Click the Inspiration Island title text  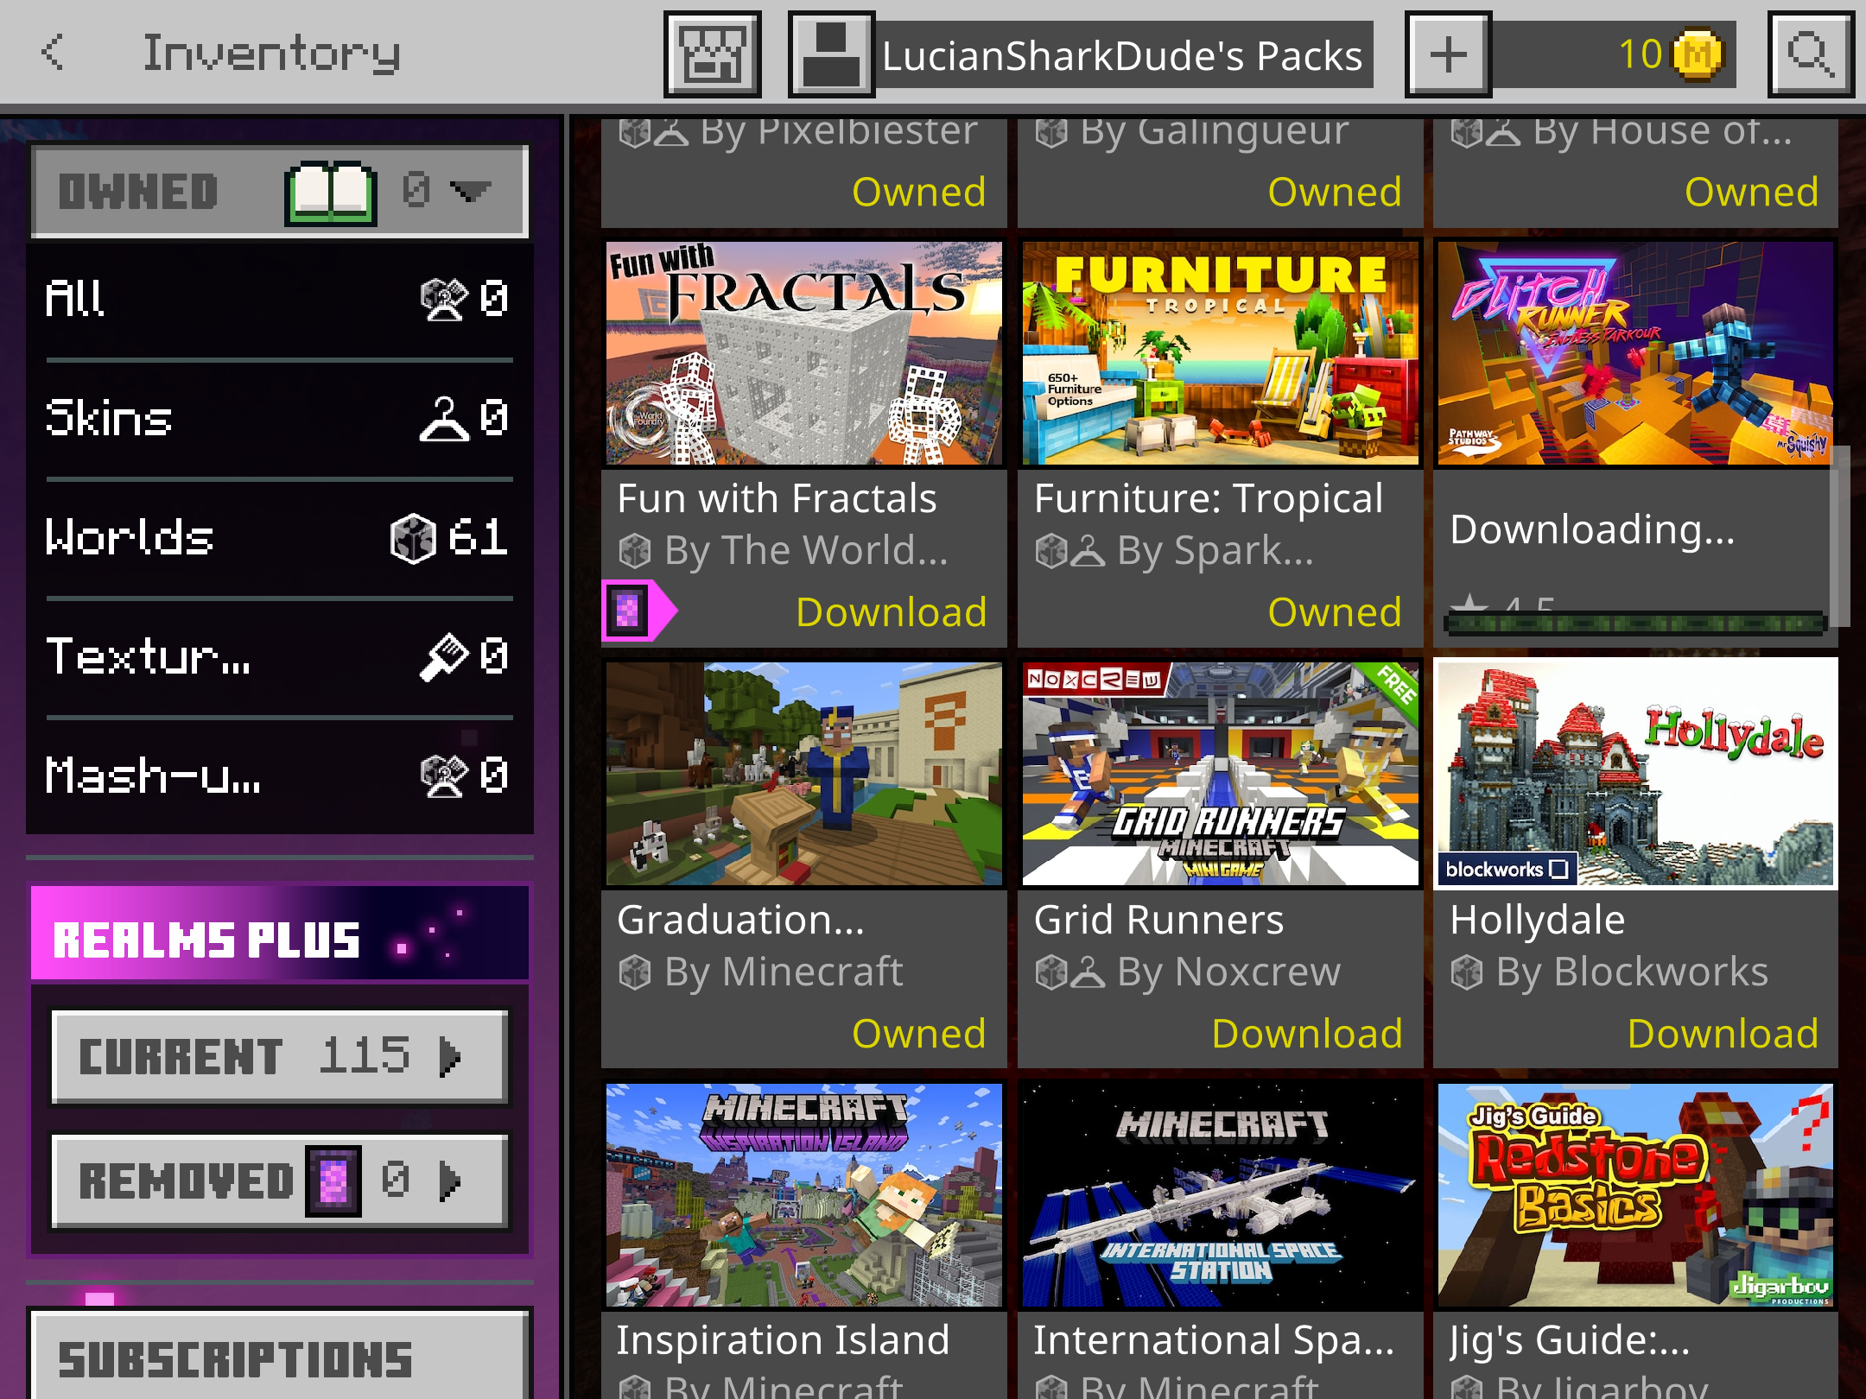[x=783, y=1340]
